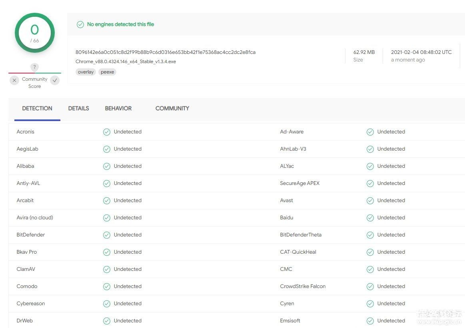Click the 'peexe' tag
The width and height of the screenshot is (465, 328).
[x=107, y=72]
